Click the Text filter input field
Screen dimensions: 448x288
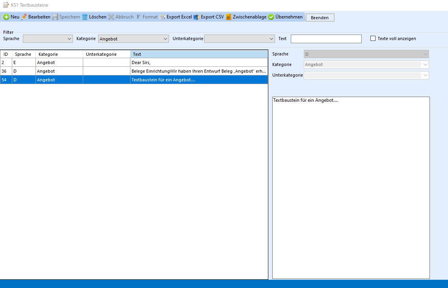326,39
